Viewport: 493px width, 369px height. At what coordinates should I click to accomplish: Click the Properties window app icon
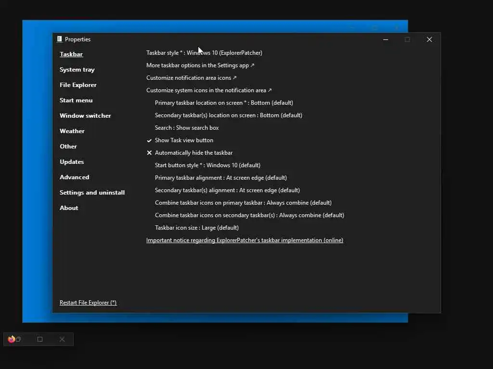[59, 39]
